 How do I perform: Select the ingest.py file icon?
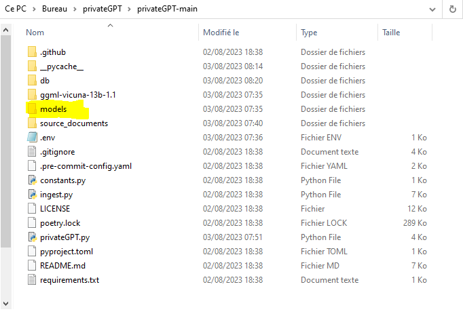click(x=32, y=195)
